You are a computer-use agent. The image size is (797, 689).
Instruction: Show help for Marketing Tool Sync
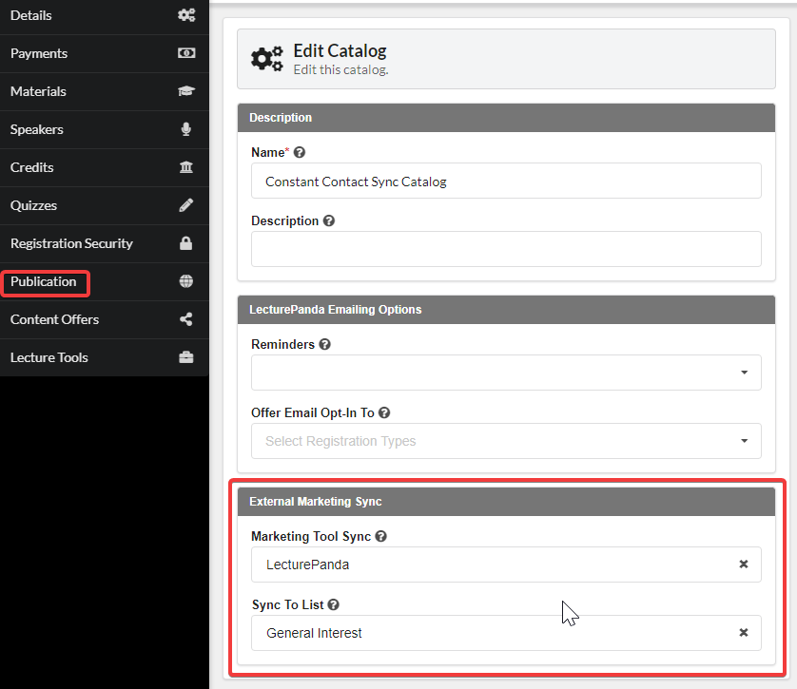[380, 536]
